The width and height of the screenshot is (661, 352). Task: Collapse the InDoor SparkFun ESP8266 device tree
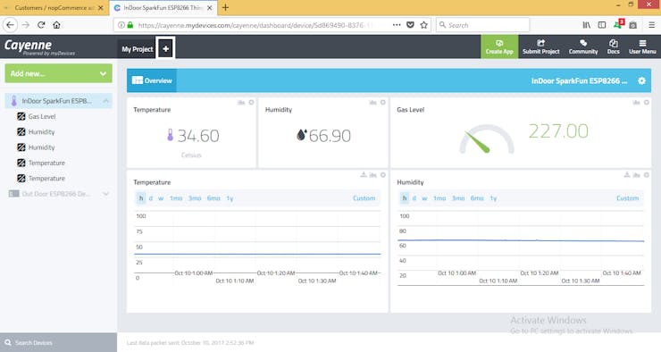coord(105,101)
